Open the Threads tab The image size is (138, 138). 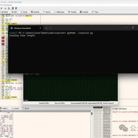tap(72, 12)
